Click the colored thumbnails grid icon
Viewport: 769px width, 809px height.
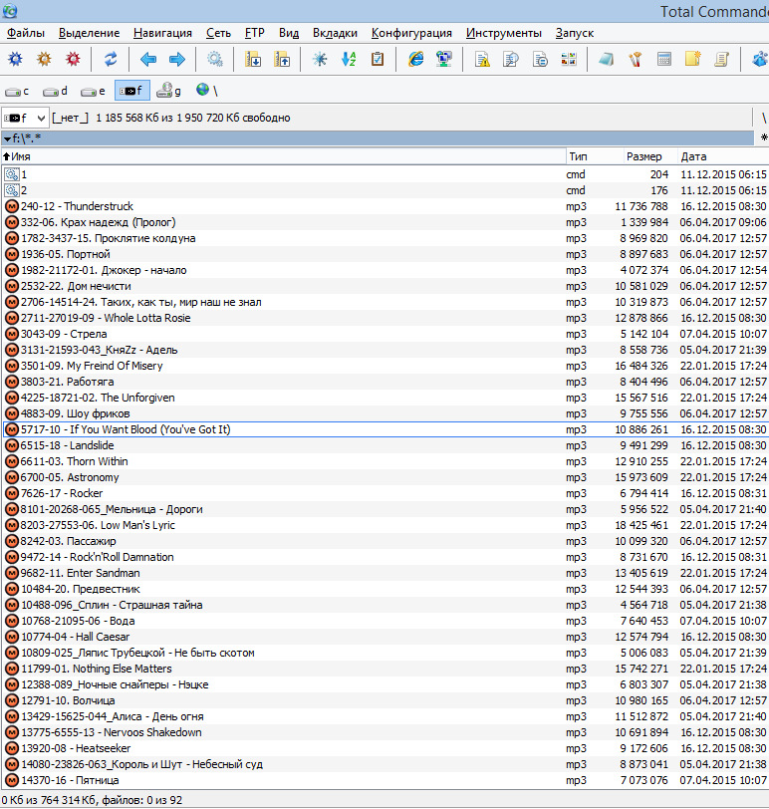569,60
